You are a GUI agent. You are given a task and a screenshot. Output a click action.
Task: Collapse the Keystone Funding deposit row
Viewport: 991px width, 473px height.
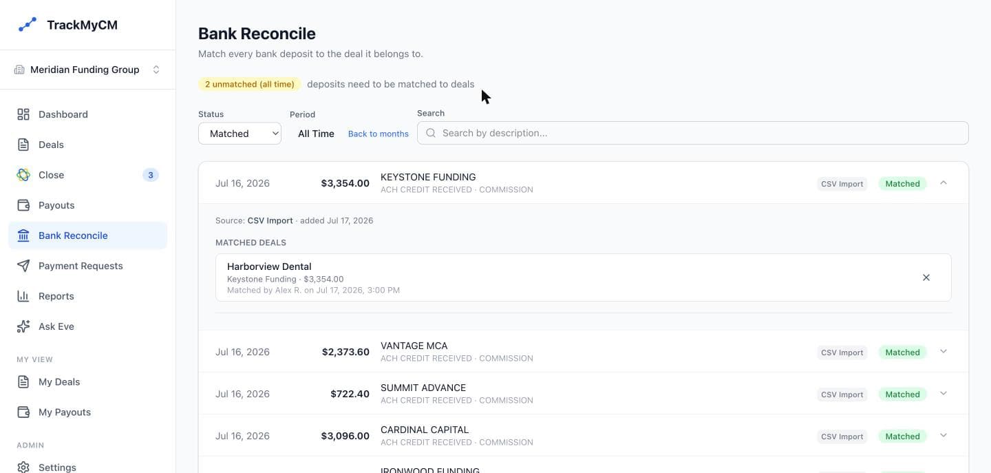click(x=944, y=183)
